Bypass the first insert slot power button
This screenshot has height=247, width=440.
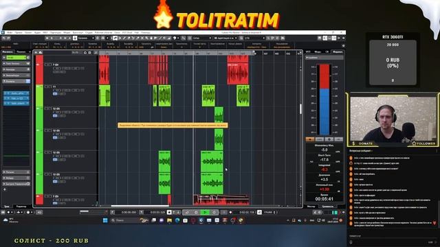(x=5, y=93)
